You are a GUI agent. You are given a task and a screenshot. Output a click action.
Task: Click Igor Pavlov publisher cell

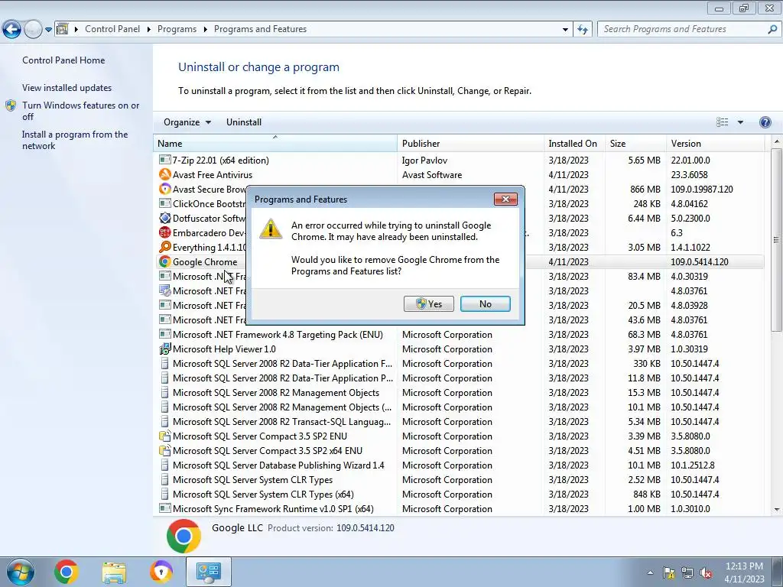424,161
